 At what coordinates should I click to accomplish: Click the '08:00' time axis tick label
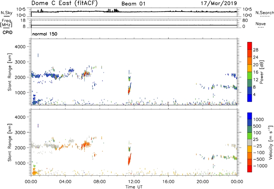coord(100,182)
